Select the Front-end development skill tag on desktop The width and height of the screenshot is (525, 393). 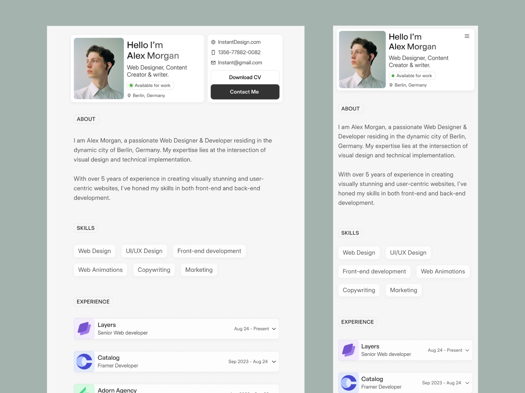pyautogui.click(x=209, y=251)
